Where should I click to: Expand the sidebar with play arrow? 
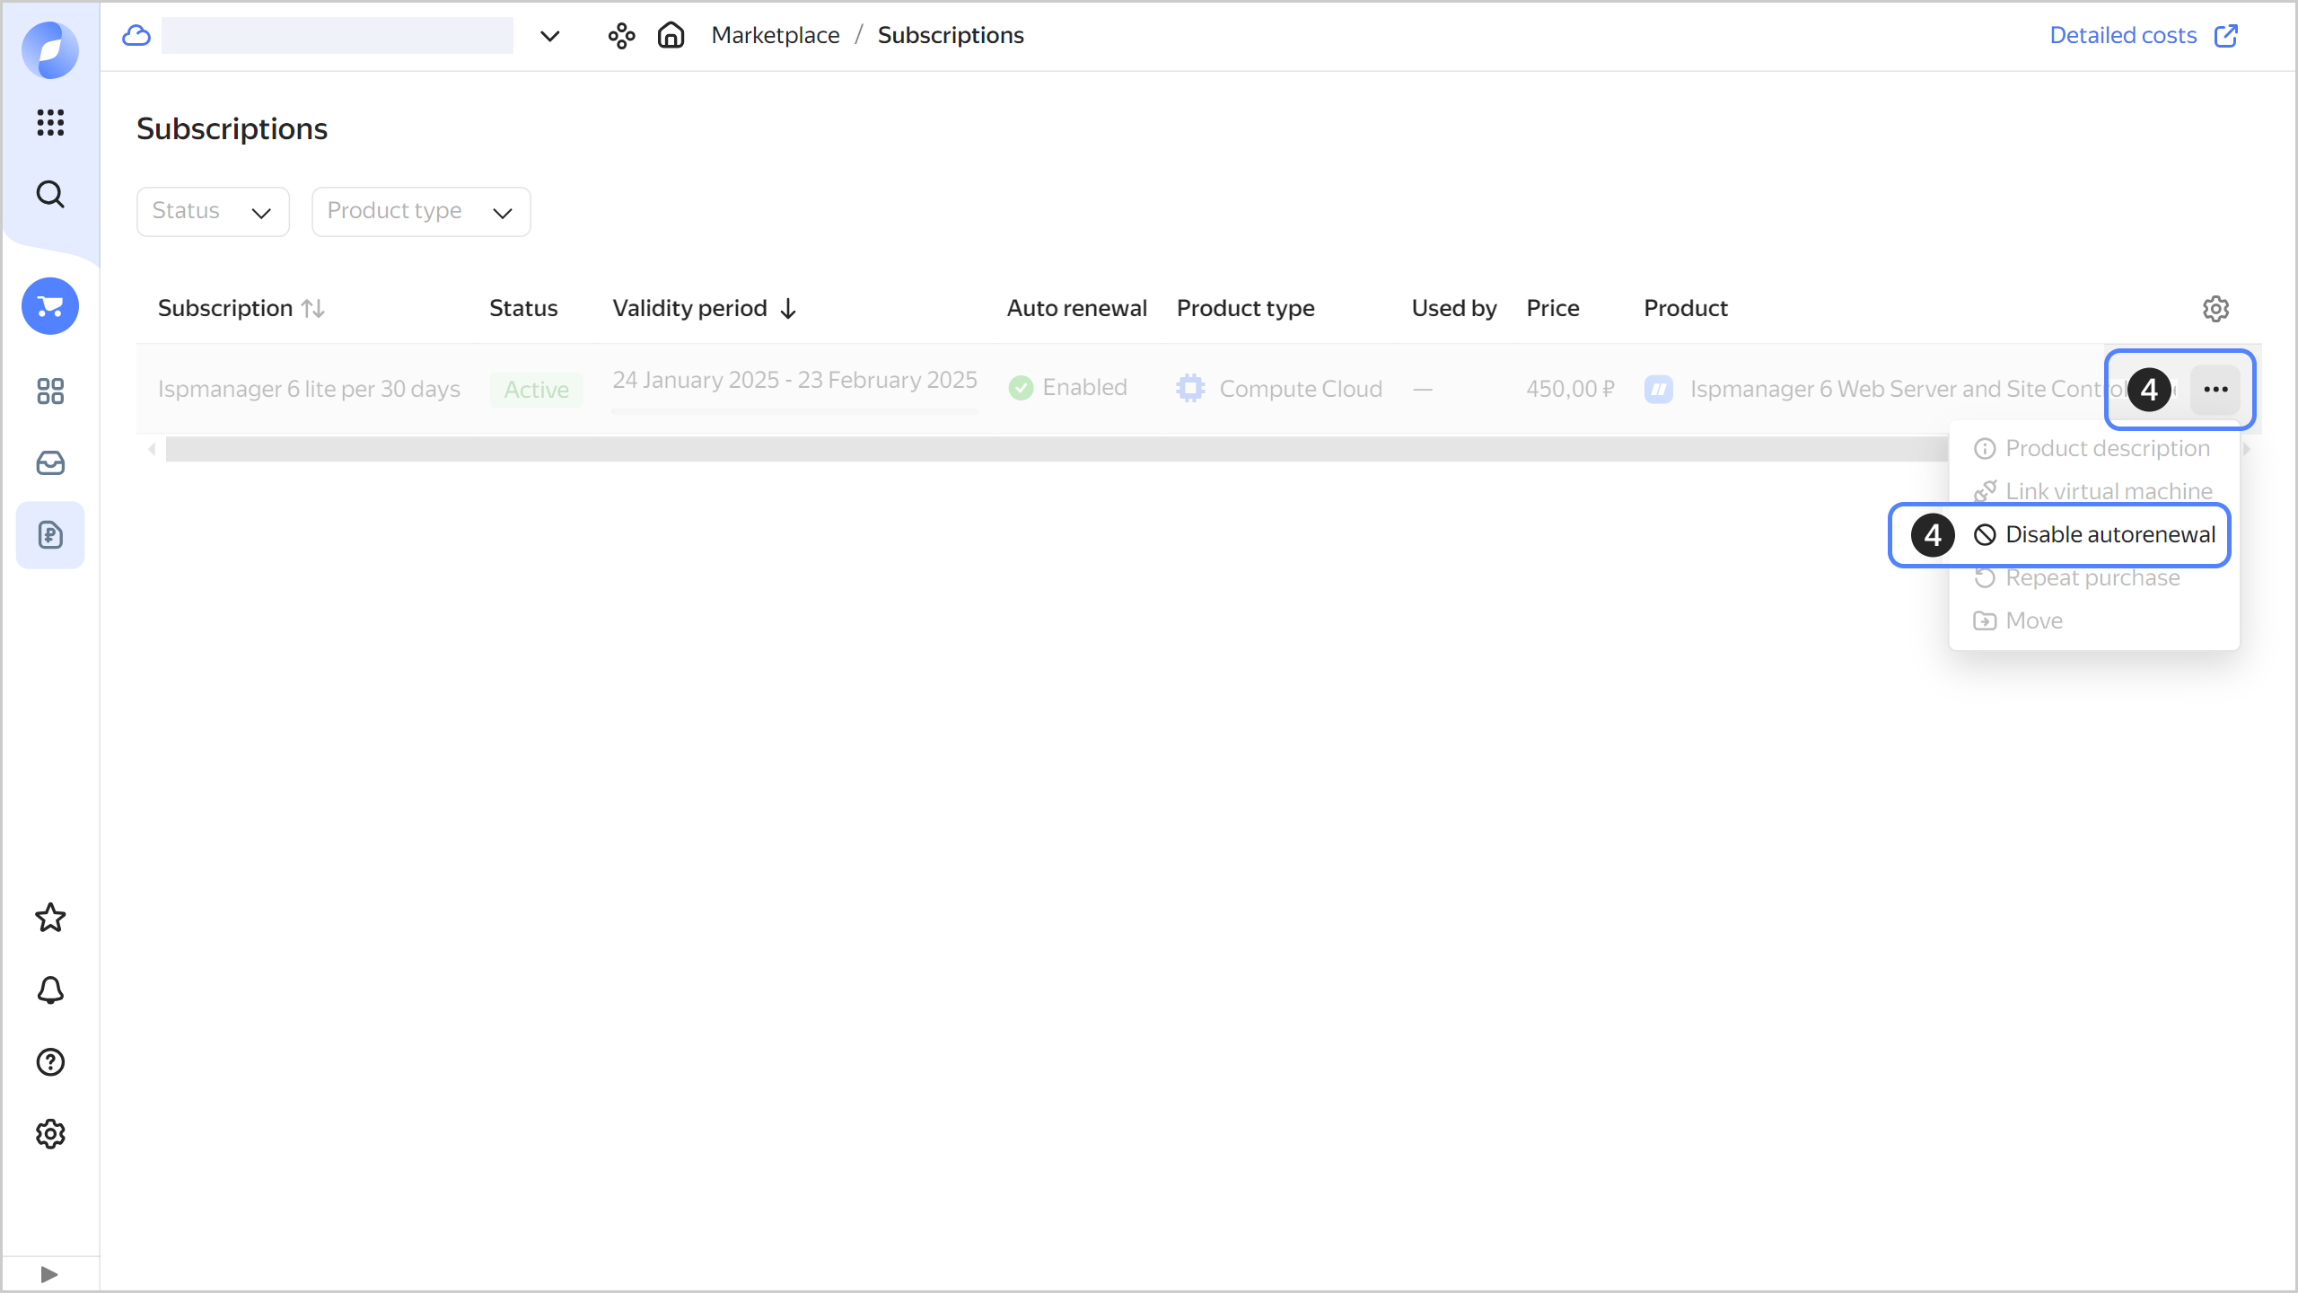[49, 1274]
